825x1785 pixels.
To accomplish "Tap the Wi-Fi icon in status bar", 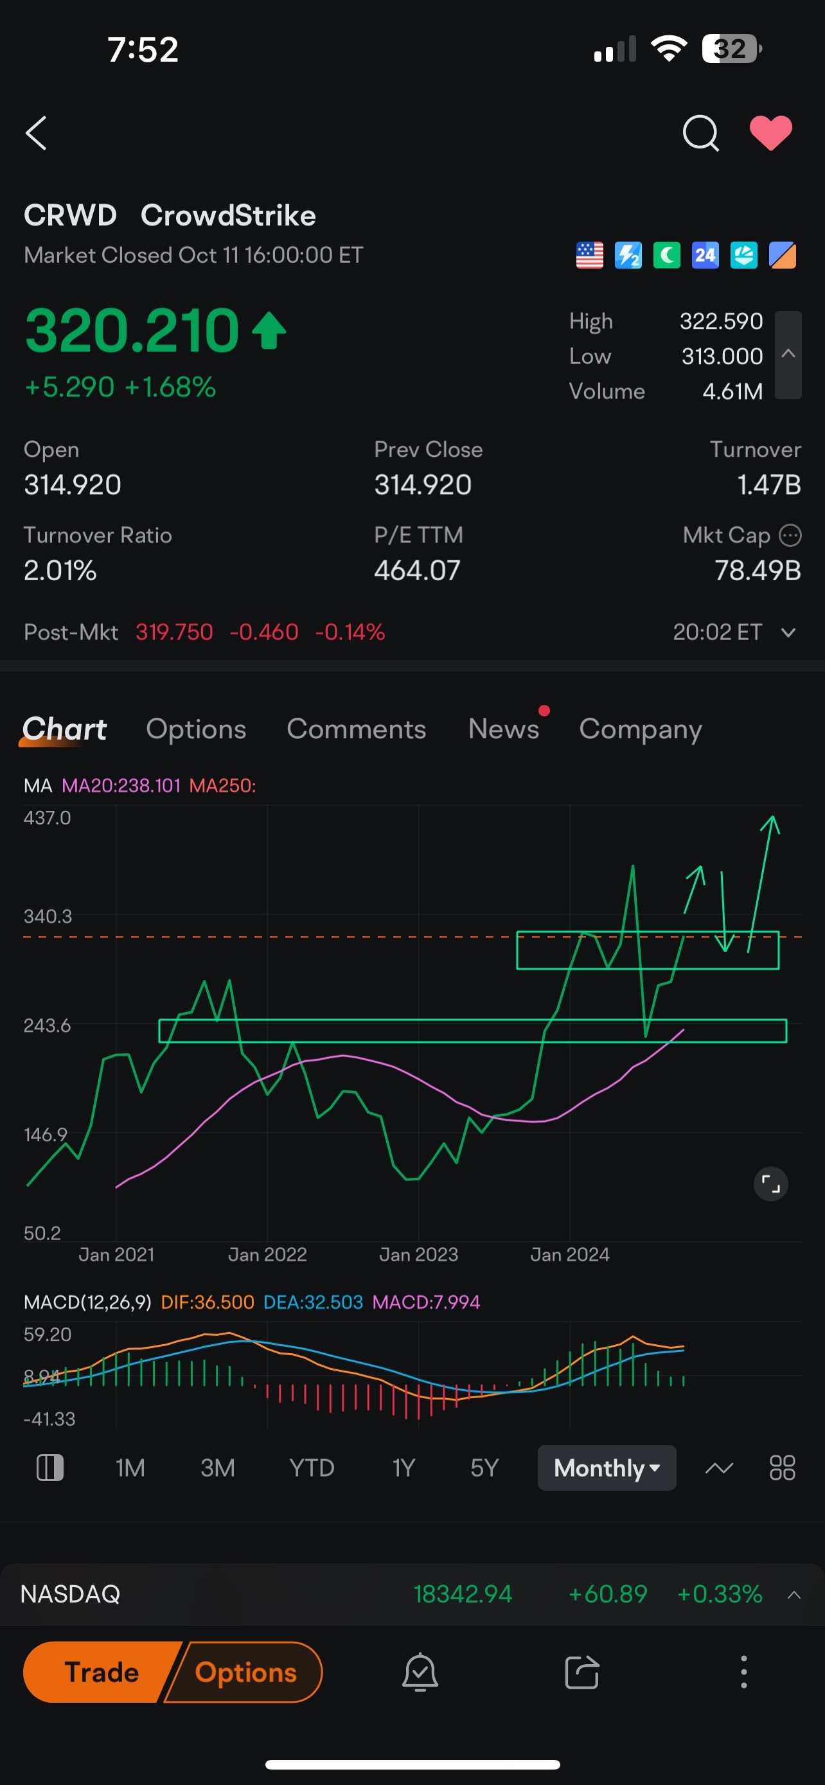I will [x=668, y=48].
